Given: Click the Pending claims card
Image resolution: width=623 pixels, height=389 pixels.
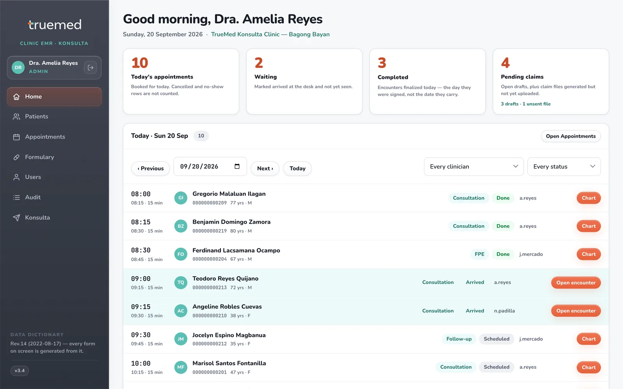Looking at the screenshot, I should tap(551, 81).
